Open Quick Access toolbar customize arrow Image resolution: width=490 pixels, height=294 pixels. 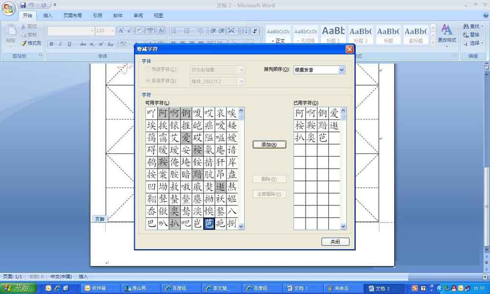[x=55, y=5]
